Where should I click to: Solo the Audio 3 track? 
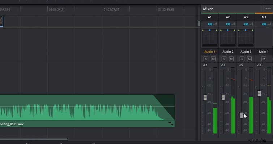pyautogui.click(x=242, y=59)
